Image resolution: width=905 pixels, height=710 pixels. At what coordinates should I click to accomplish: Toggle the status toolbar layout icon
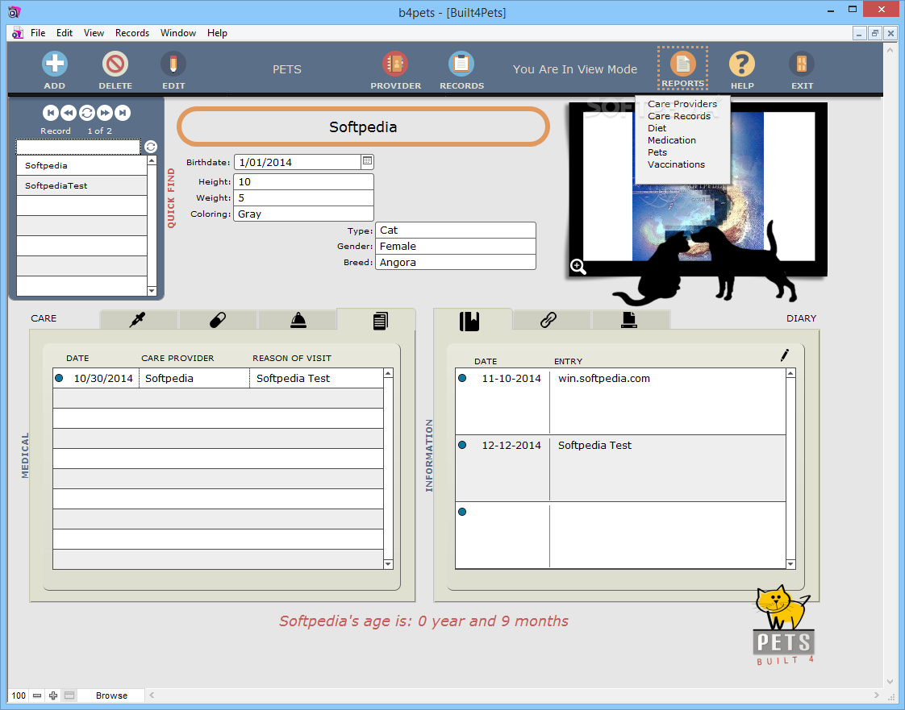[69, 695]
